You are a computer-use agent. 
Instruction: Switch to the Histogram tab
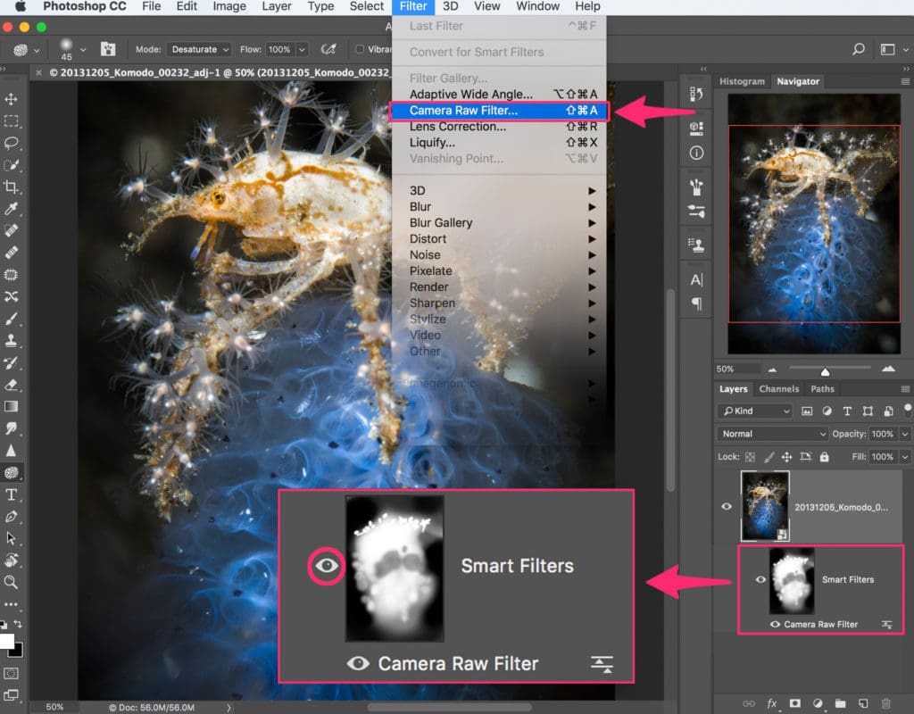tap(742, 81)
